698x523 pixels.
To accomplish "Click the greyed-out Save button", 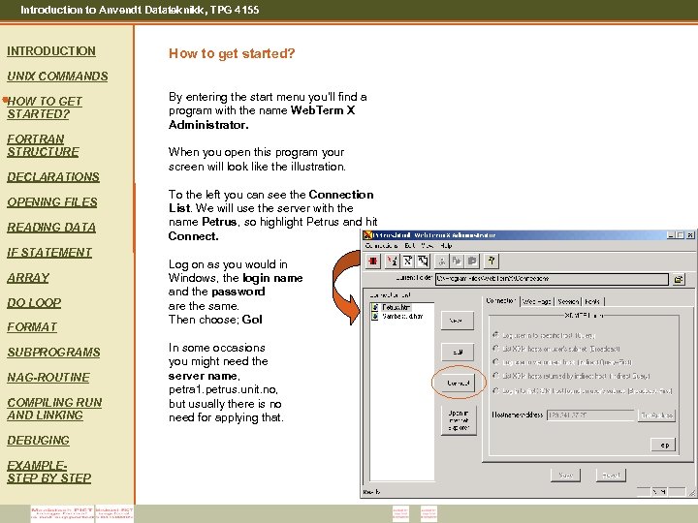I will click(x=565, y=475).
